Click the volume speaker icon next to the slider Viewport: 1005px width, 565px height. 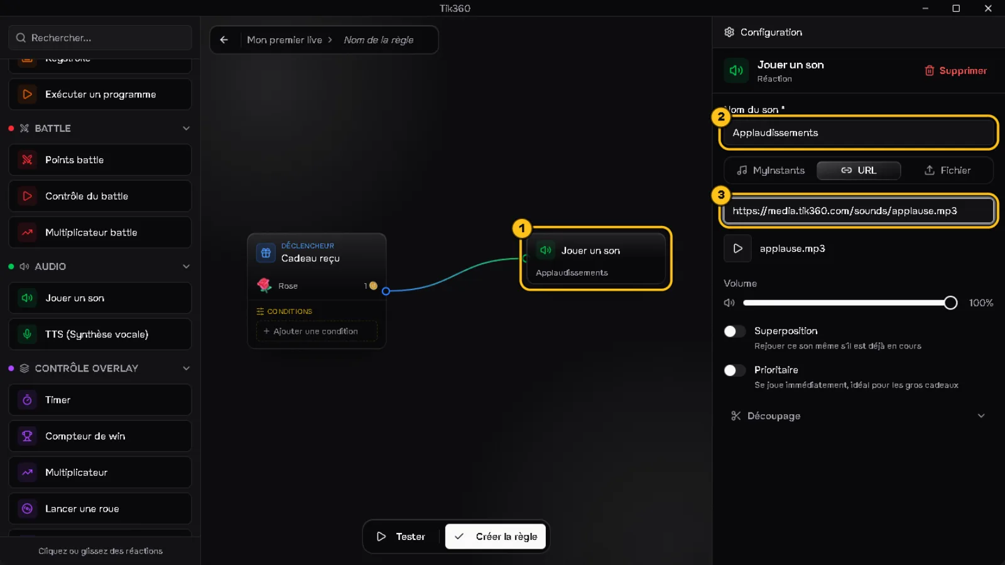[729, 303]
